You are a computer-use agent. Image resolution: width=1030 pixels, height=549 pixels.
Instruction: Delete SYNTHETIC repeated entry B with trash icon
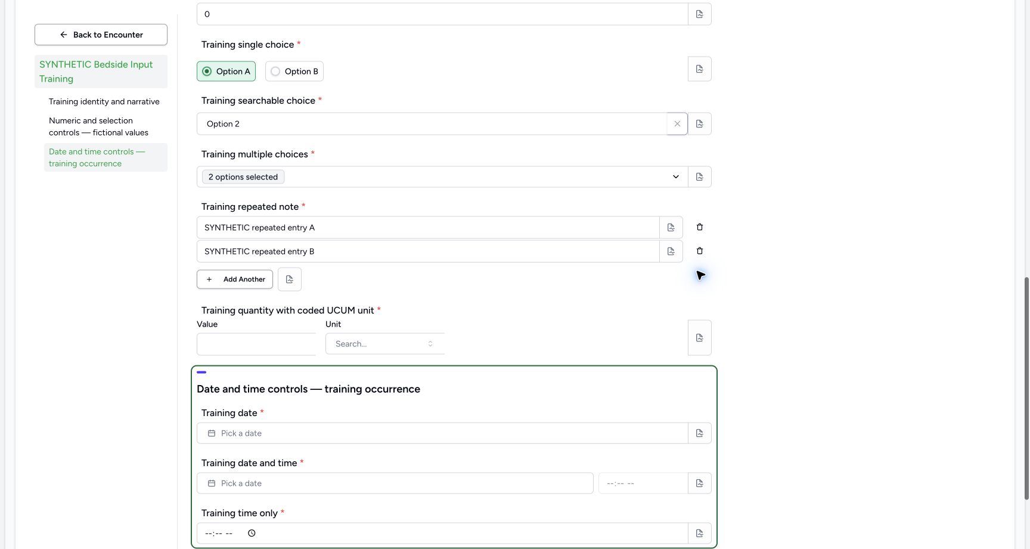pyautogui.click(x=700, y=251)
